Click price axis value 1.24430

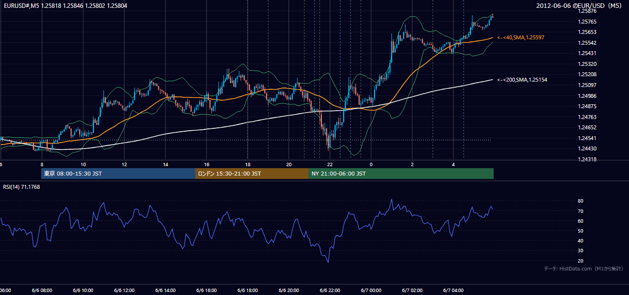(x=587, y=148)
